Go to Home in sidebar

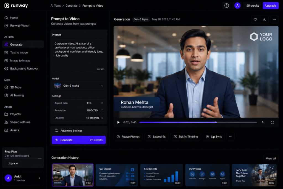(23, 18)
